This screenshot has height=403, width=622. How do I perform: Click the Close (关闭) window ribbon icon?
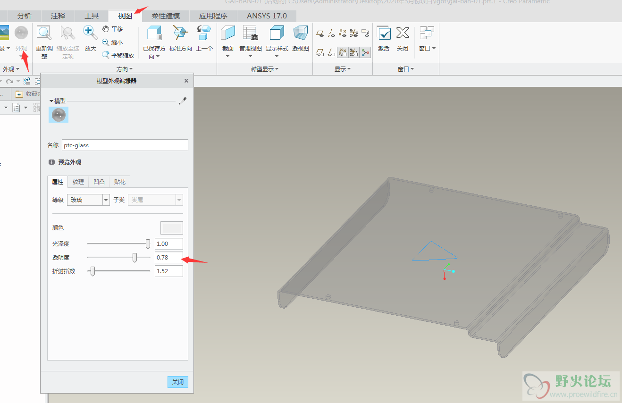pos(403,33)
